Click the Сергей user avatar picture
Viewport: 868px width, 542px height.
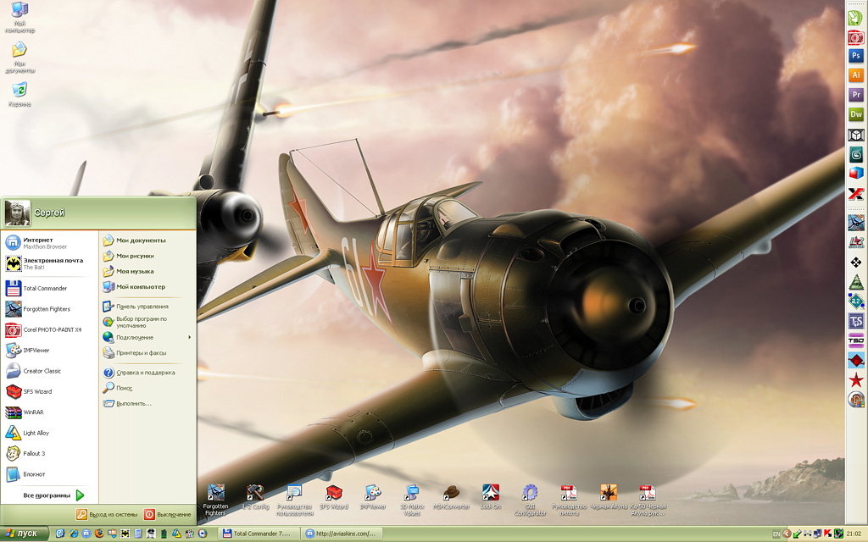(17, 213)
